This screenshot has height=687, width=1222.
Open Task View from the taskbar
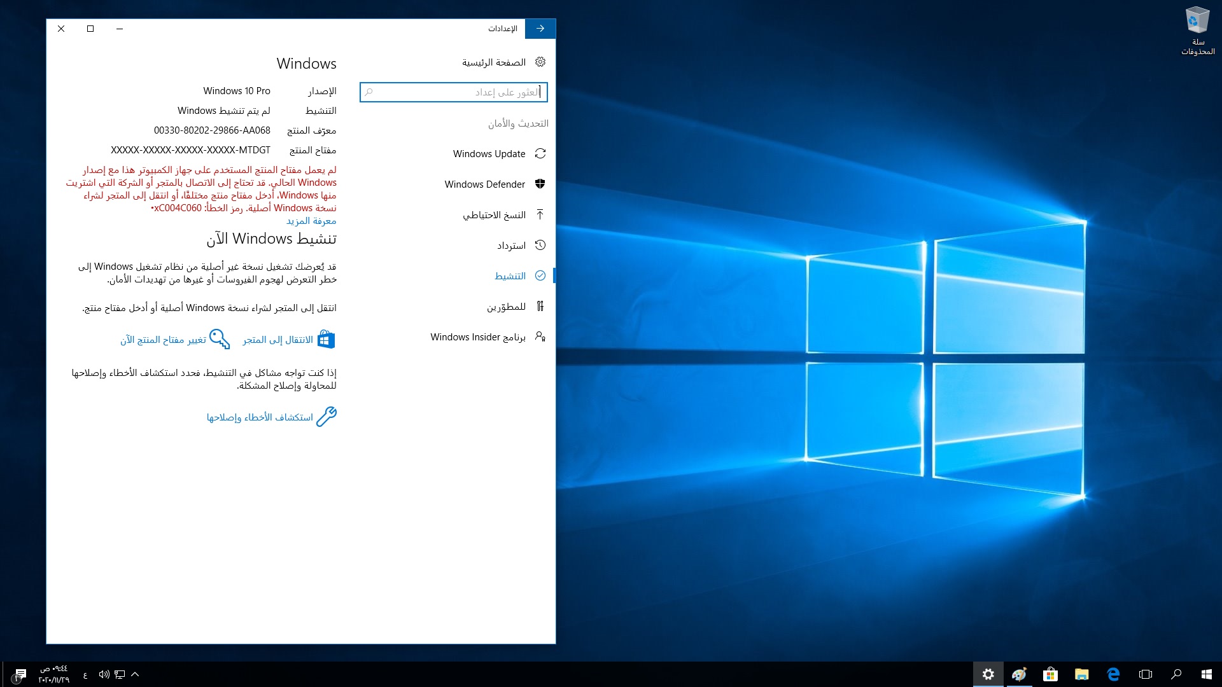[x=1146, y=674]
